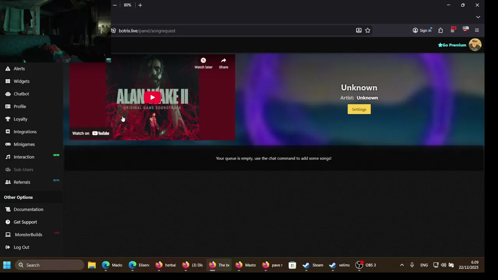Open Microsoft Store from the taskbar
Screen dimensions: 498x280
click(x=293, y=265)
